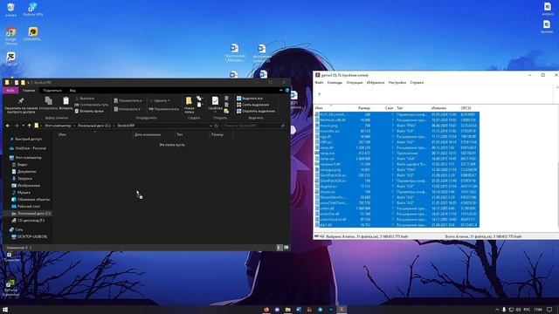Click Выделить все in Explorer ribbon
Screen dimensions: 559x314
click(x=250, y=99)
